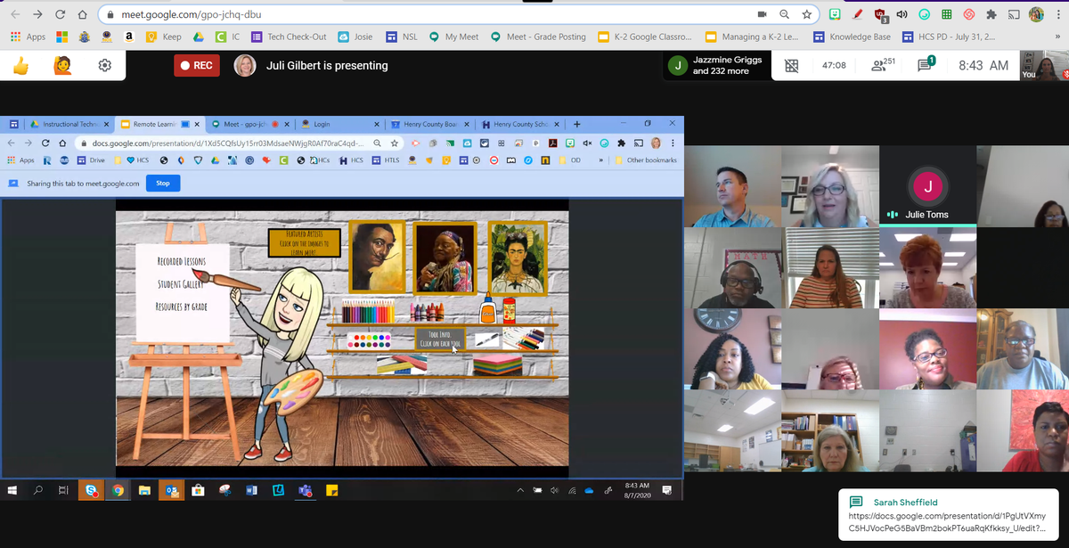This screenshot has height=548, width=1069.
Task: Click the Salvador Dali portrait on the slide
Action: (376, 256)
